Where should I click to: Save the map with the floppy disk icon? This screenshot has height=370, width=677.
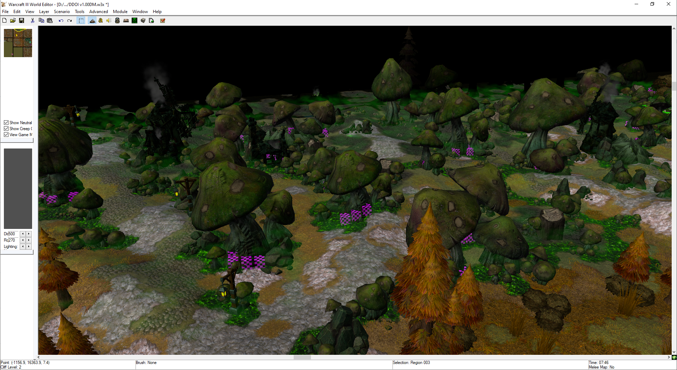[22, 20]
